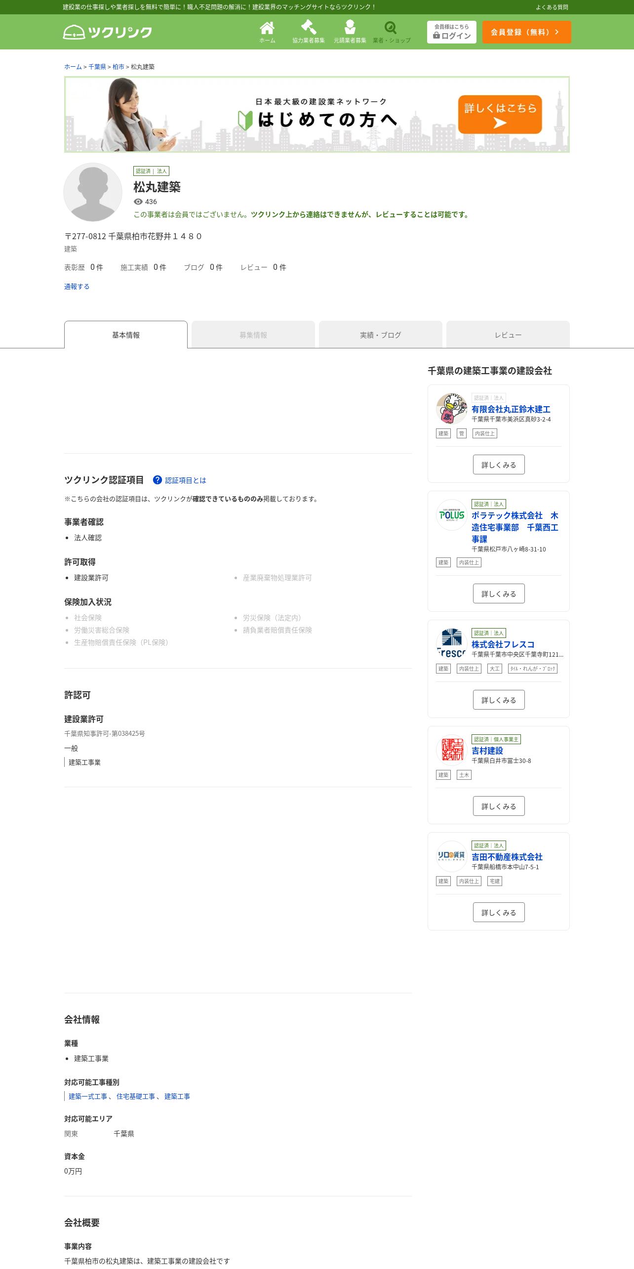Click the blue question mark icon
This screenshot has width=634, height=1269.
point(158,480)
